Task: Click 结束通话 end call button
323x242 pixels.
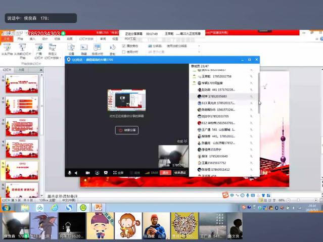Action: click(180, 172)
